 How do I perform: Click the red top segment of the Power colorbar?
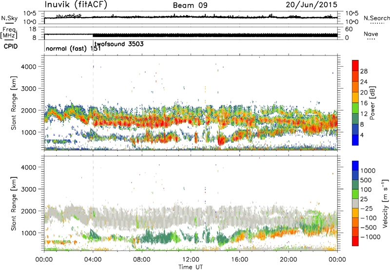point(355,65)
